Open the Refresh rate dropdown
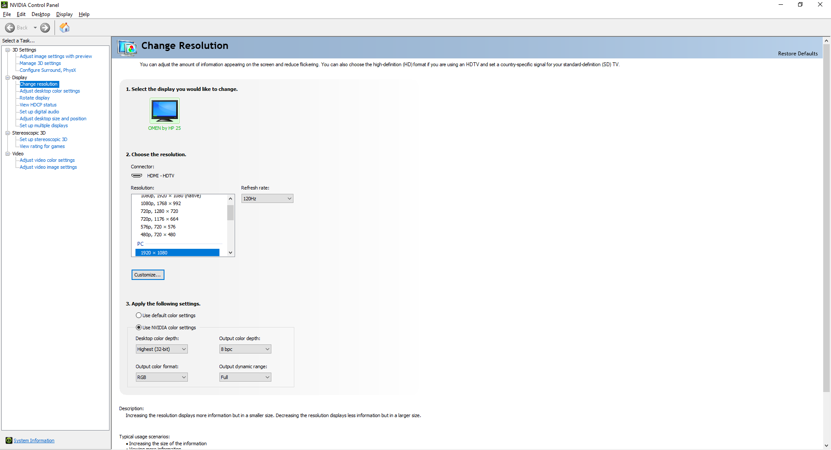 (x=267, y=199)
